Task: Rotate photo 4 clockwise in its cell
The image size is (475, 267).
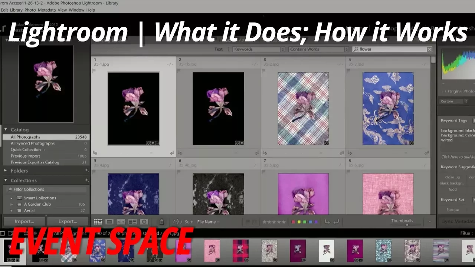Action: coord(427,153)
